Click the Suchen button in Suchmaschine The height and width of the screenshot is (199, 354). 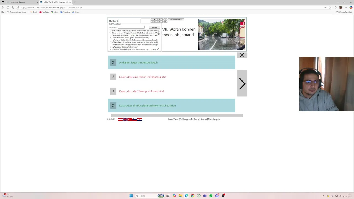pyautogui.click(x=154, y=27)
